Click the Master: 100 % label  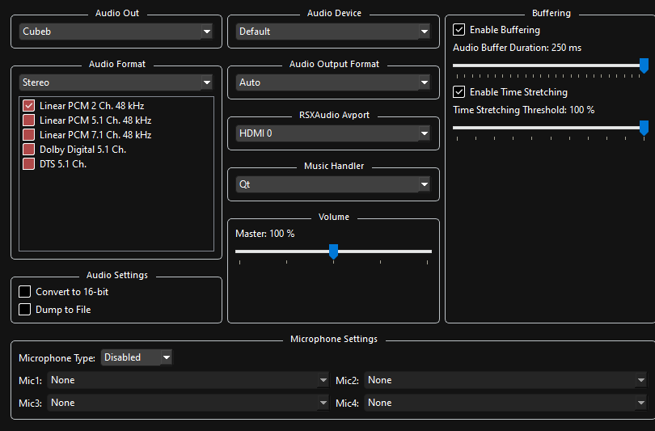coord(265,234)
